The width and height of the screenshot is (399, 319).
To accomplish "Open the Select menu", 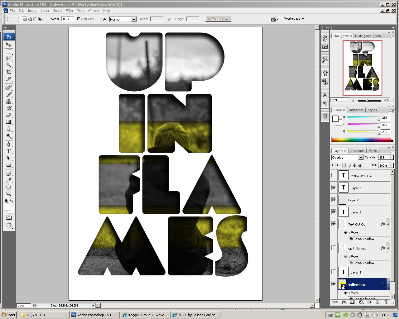I will pos(57,11).
